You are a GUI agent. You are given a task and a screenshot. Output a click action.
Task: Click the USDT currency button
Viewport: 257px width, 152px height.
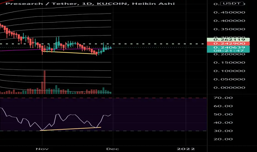tap(232, 3)
